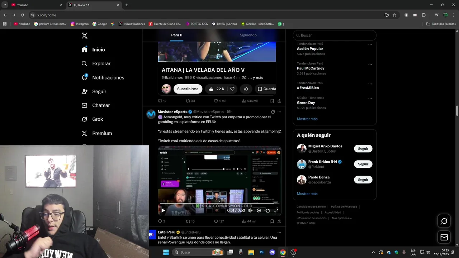The width and height of the screenshot is (459, 258).
Task: Open new tab with plus button
Action: tap(127, 5)
